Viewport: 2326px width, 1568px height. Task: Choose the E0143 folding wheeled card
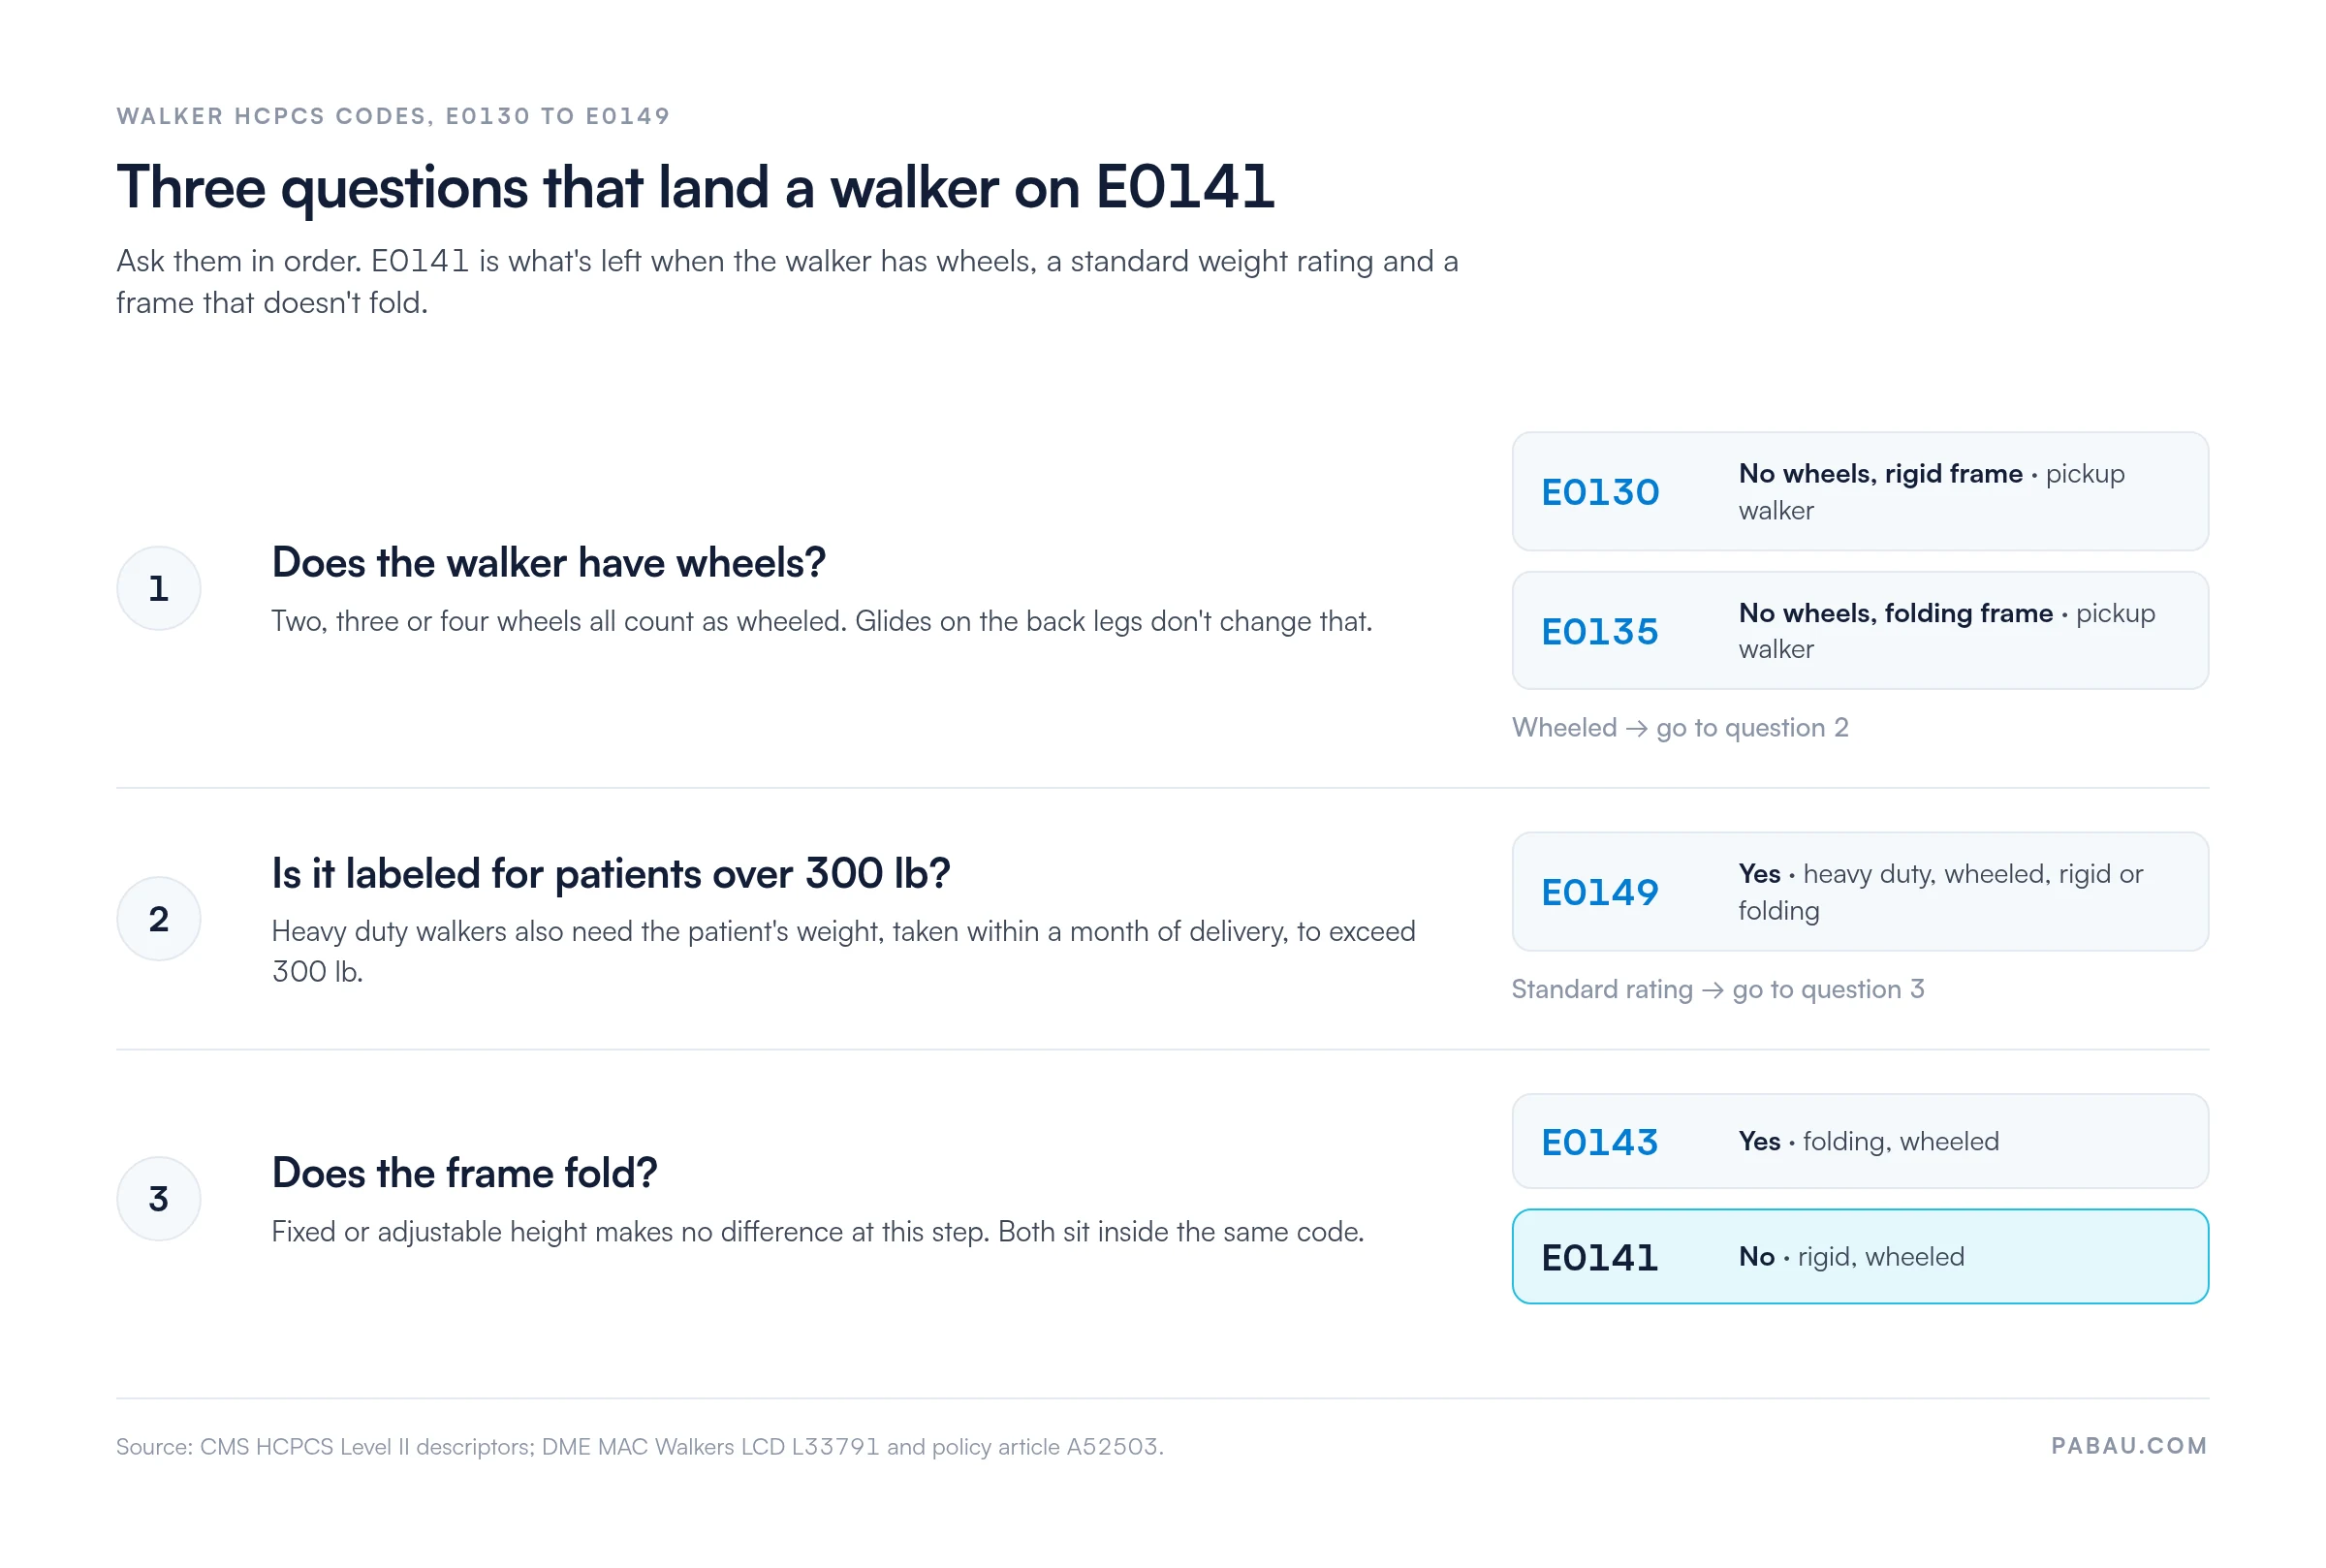click(1859, 1140)
